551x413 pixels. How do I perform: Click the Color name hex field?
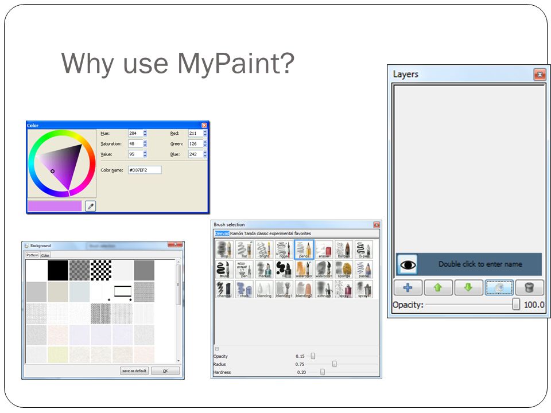pyautogui.click(x=145, y=170)
